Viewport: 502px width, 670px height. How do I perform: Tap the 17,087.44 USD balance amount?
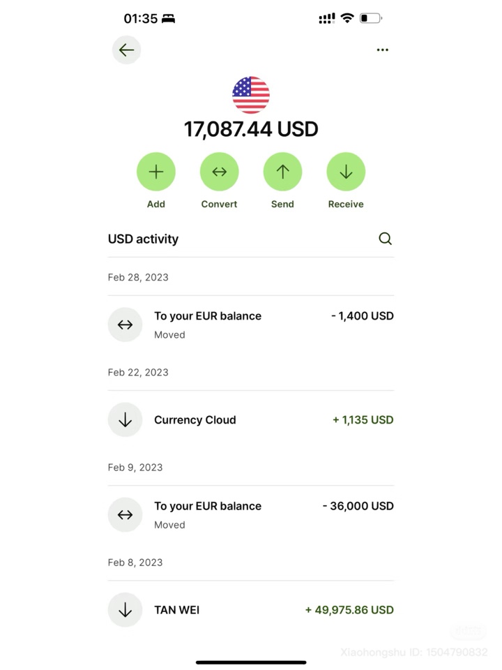click(x=251, y=129)
